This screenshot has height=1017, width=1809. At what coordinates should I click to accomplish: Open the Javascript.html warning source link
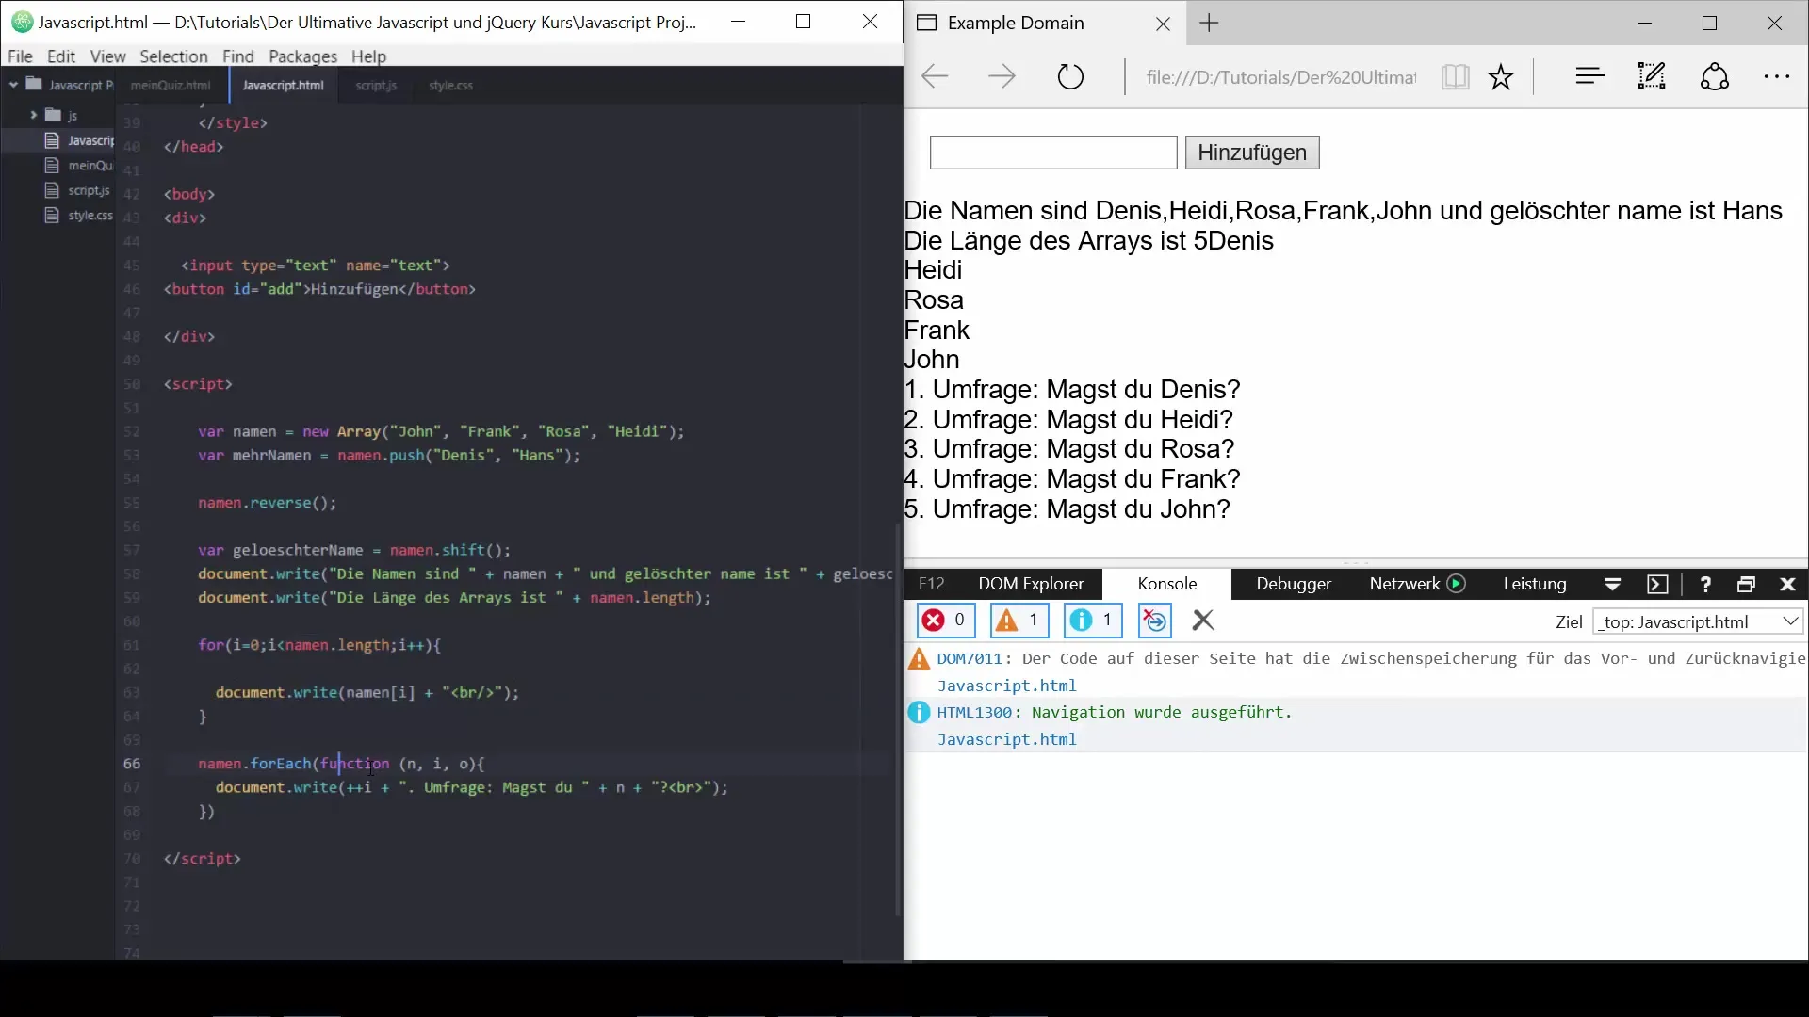pyautogui.click(x=1006, y=686)
